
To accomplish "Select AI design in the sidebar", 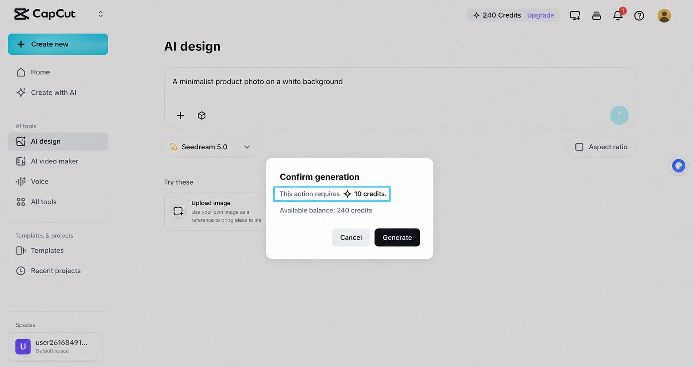I will pyautogui.click(x=58, y=142).
